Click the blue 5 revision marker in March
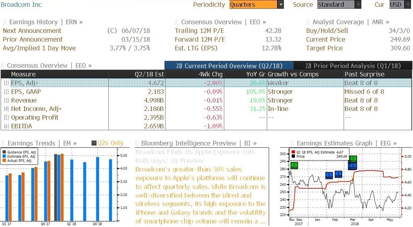Image resolution: width=413 pixels, height=227 pixels. pyautogui.click(x=353, y=166)
